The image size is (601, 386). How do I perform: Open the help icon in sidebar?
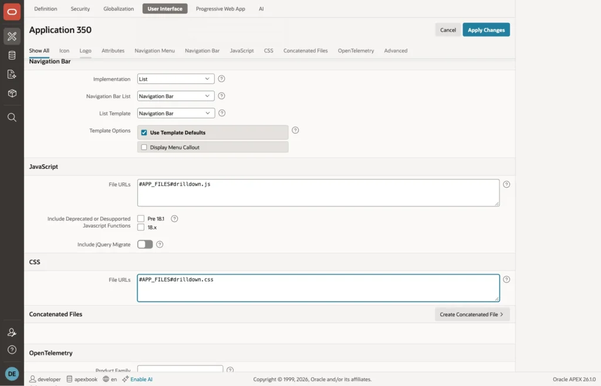[12, 350]
